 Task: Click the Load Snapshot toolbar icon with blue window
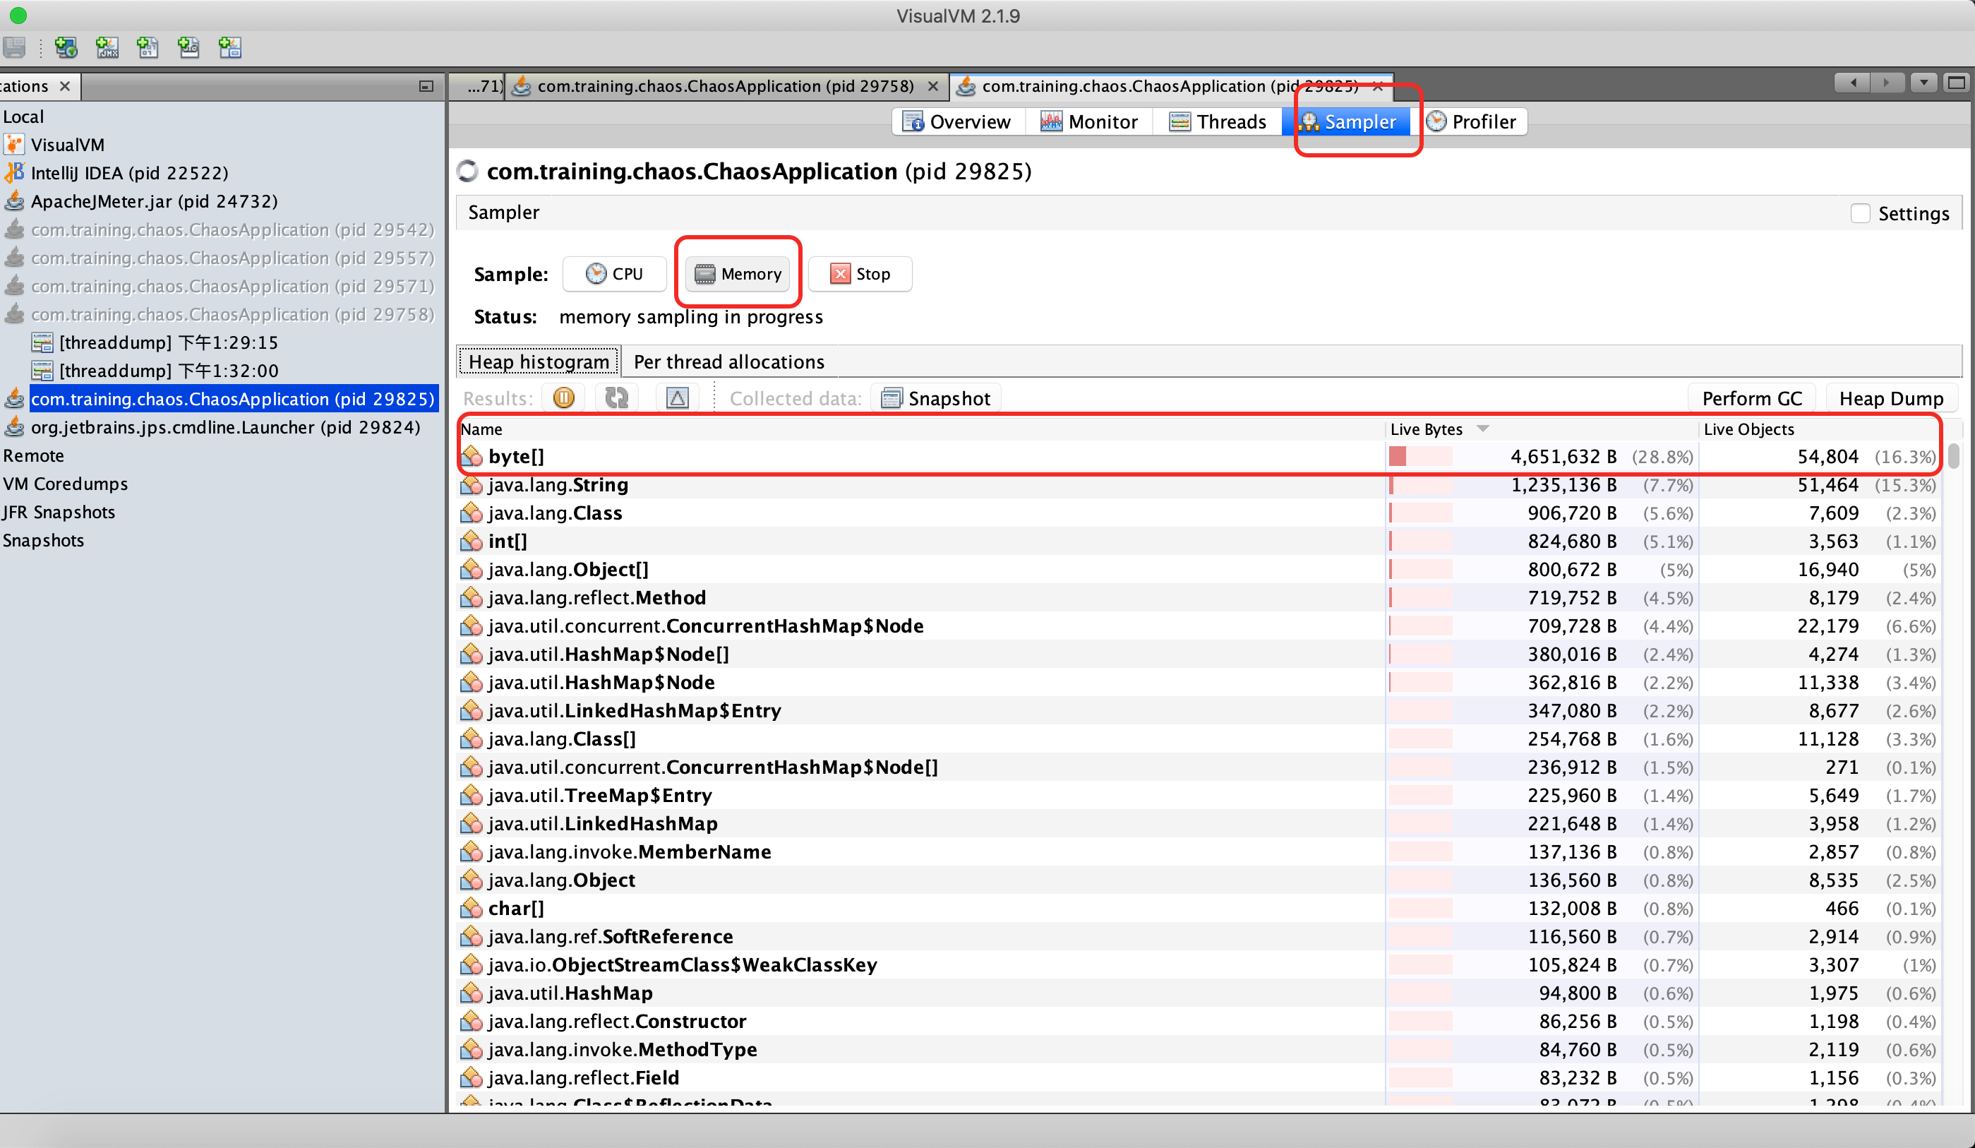pos(229,48)
